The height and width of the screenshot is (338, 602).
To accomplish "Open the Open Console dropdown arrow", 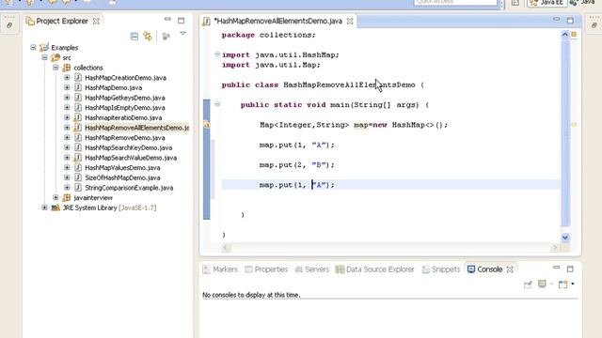I will 573,284.
